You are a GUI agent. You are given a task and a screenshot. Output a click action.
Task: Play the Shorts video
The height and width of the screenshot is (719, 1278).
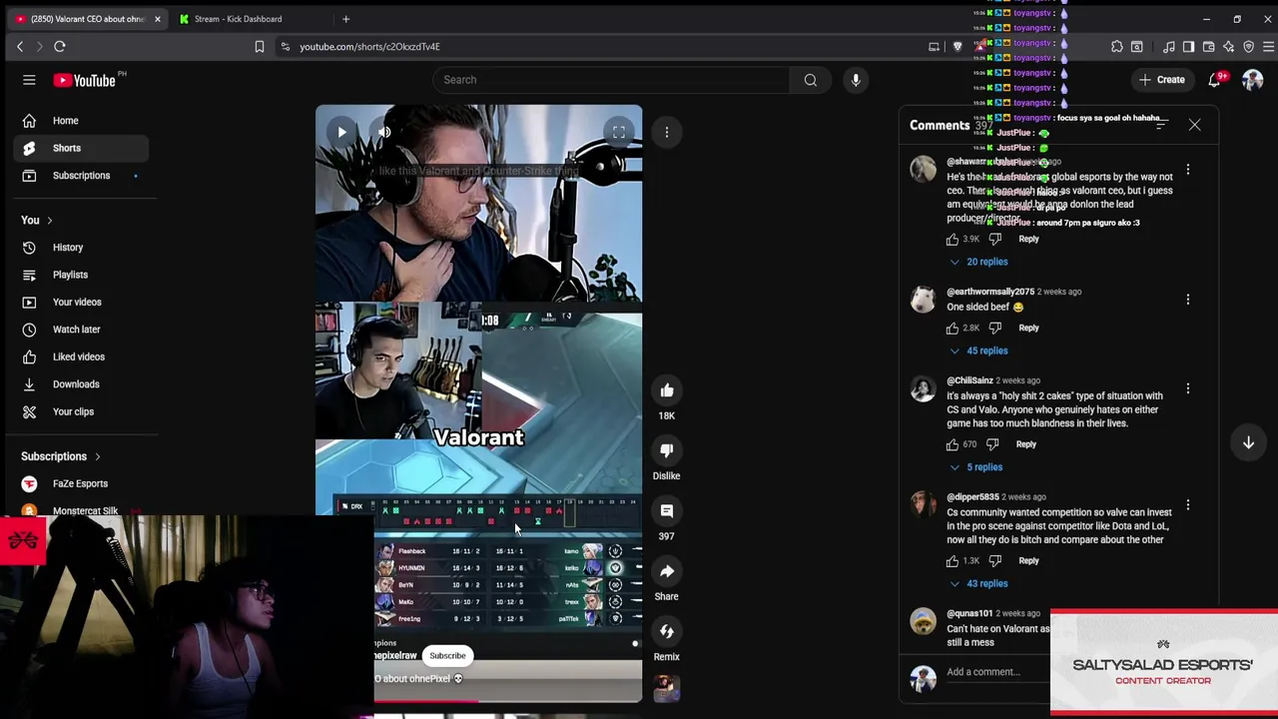(341, 132)
